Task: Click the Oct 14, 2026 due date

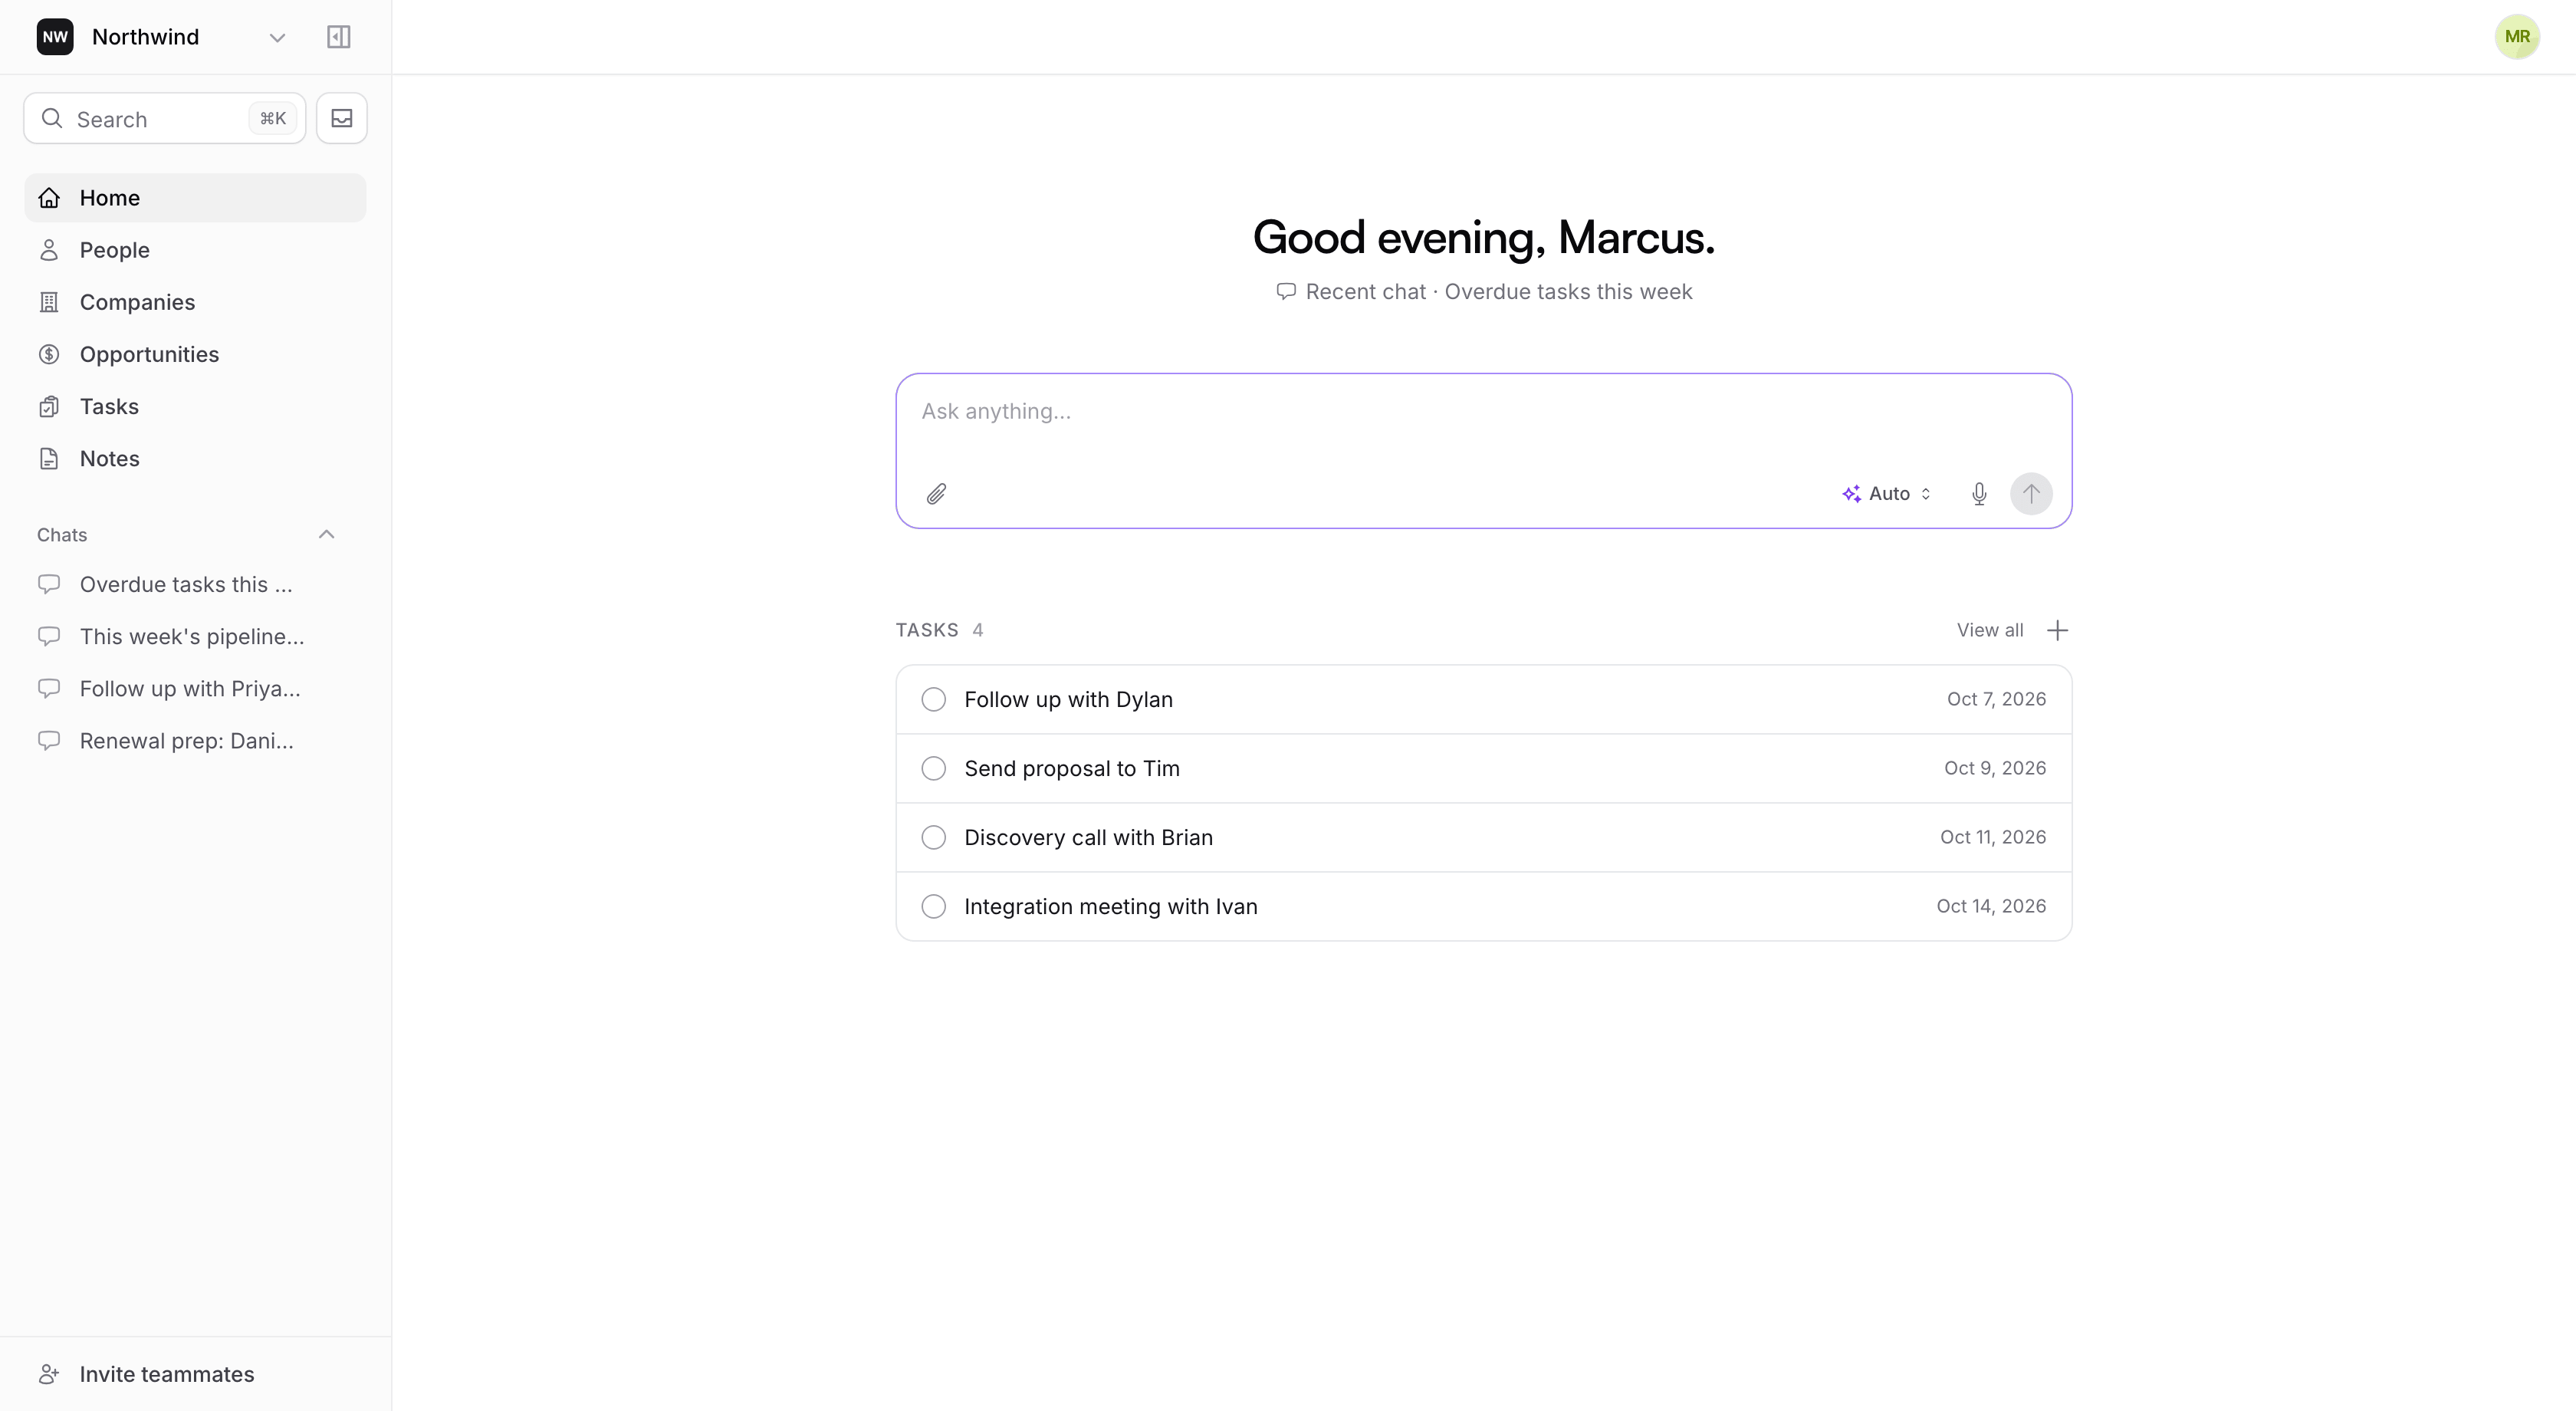Action: pyautogui.click(x=1991, y=906)
